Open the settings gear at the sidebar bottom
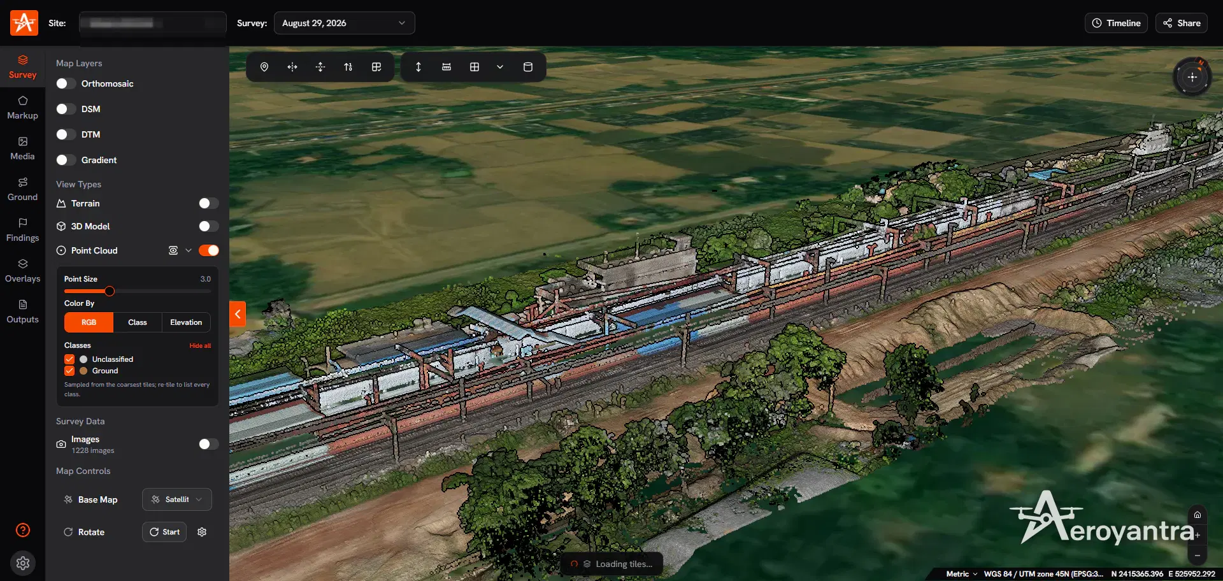 coord(23,563)
